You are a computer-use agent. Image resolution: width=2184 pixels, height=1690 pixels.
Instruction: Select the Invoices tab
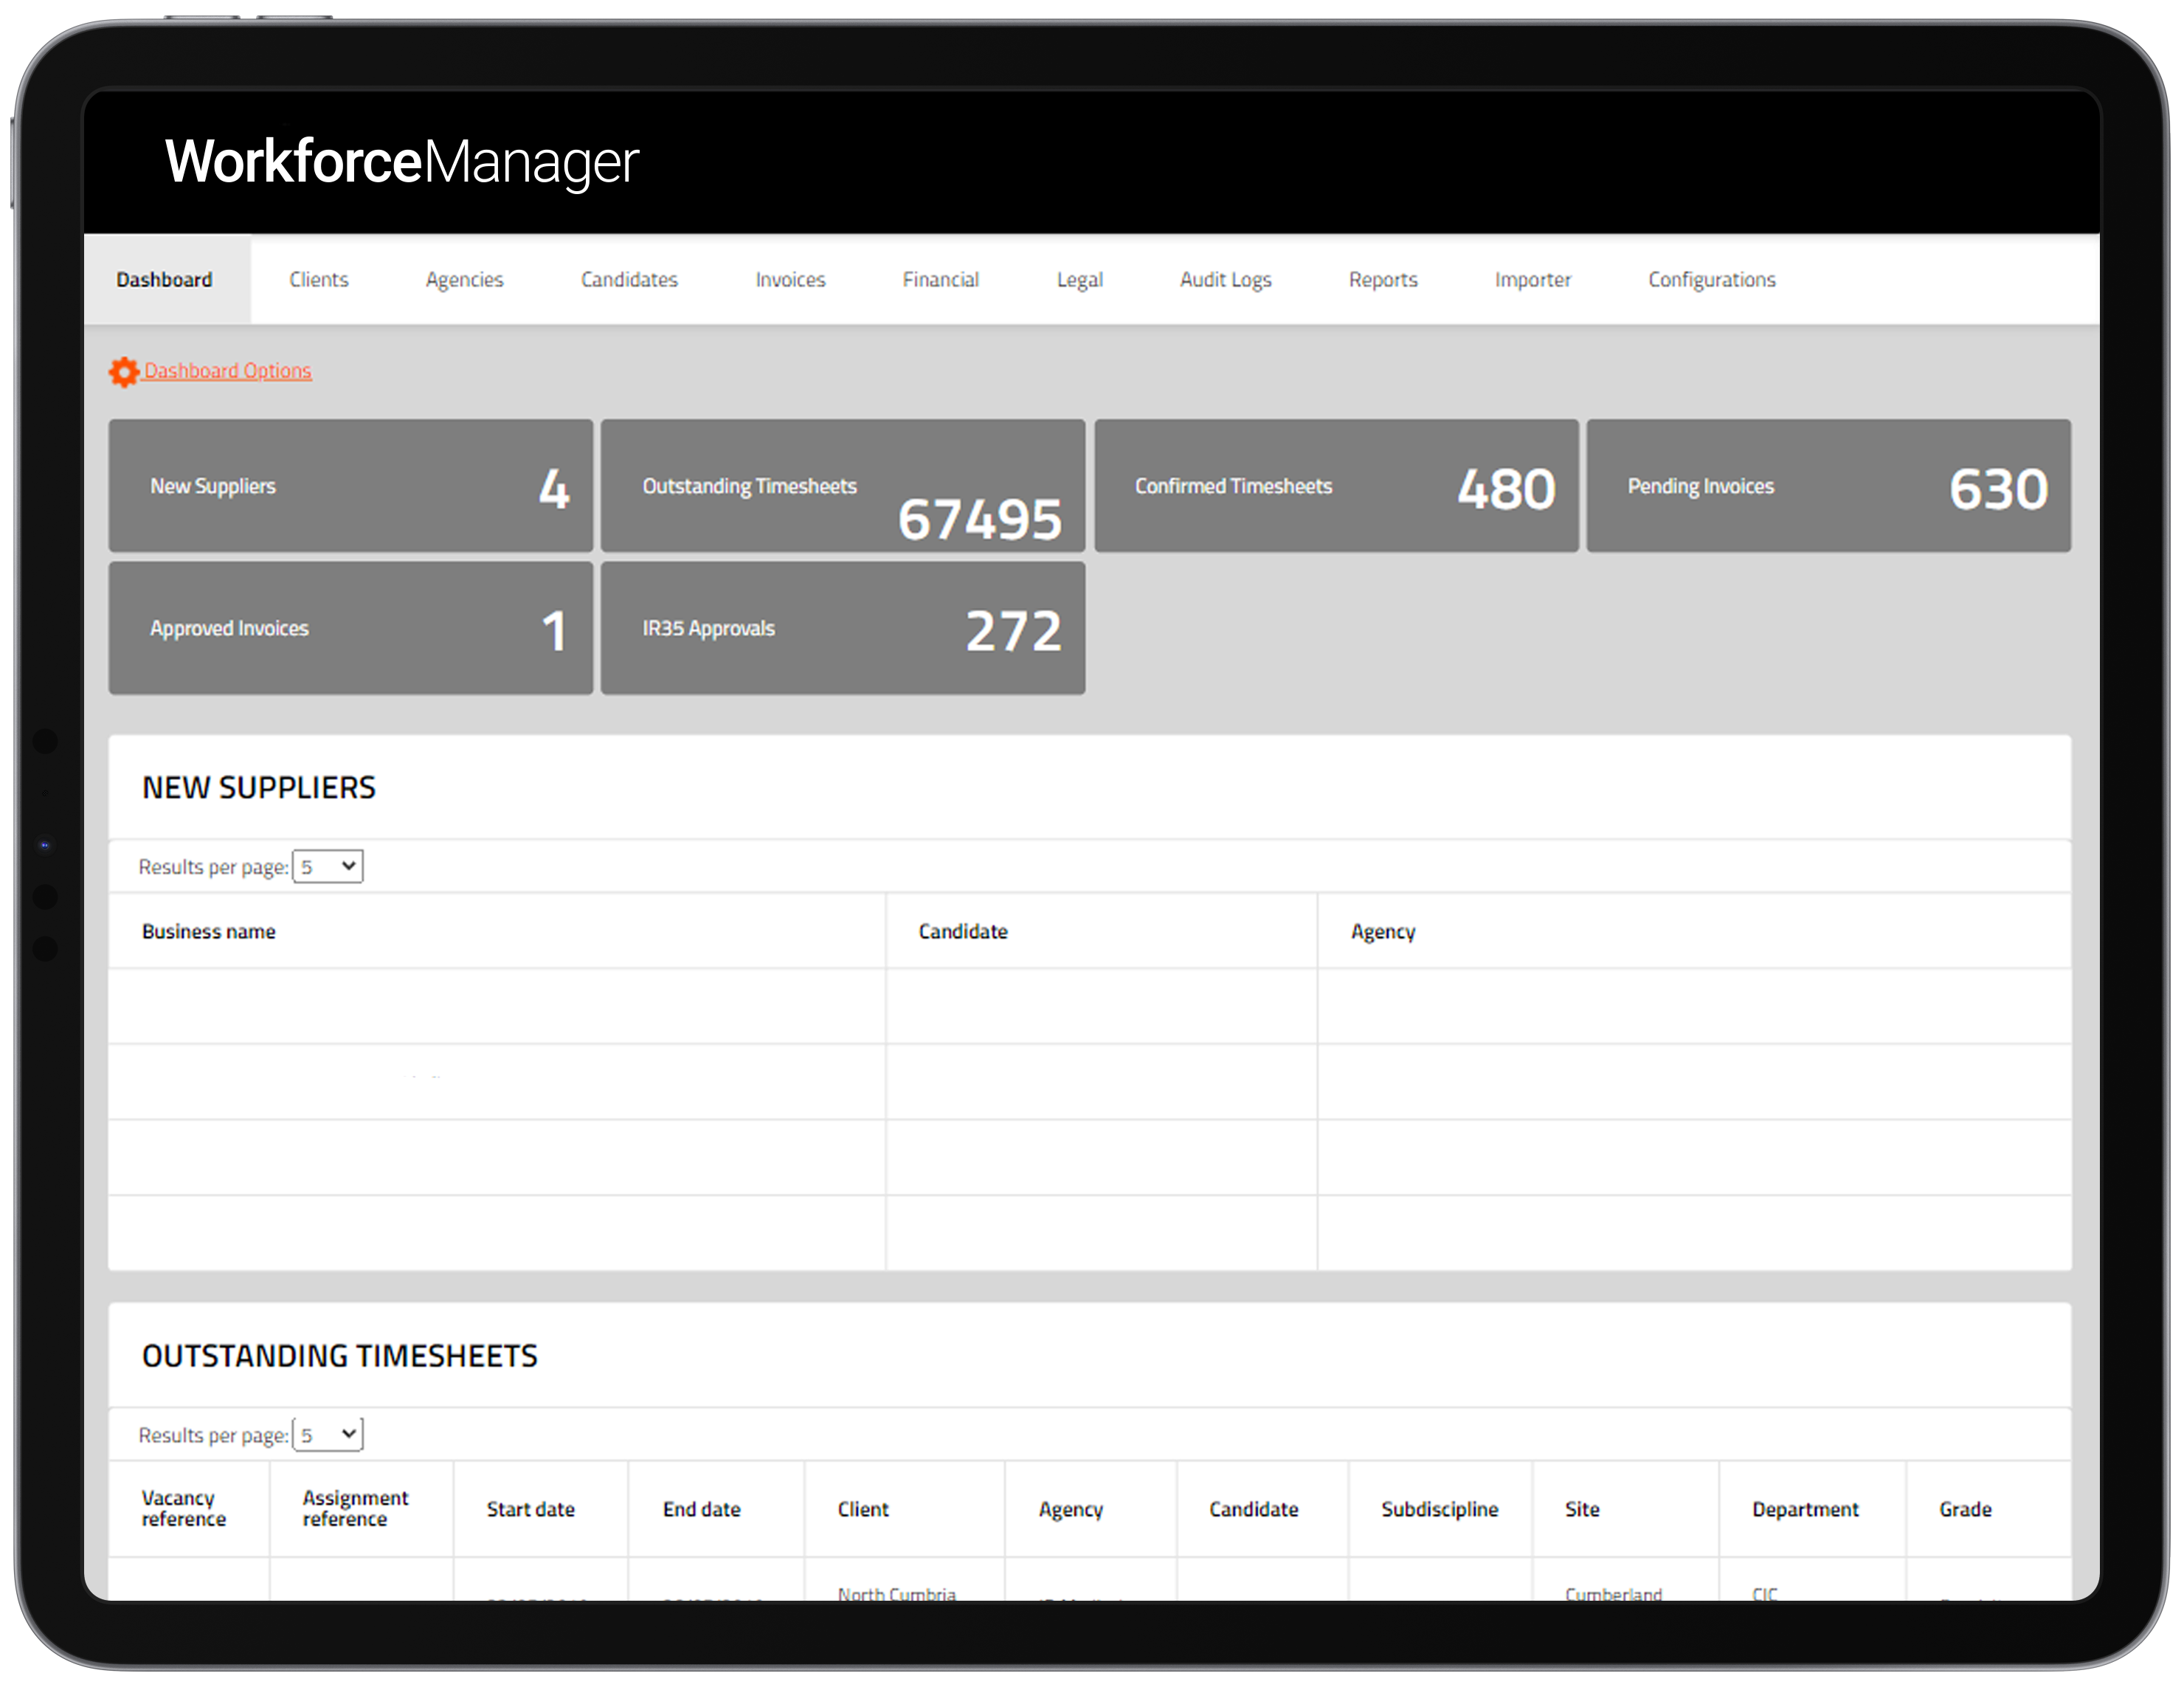pos(790,280)
